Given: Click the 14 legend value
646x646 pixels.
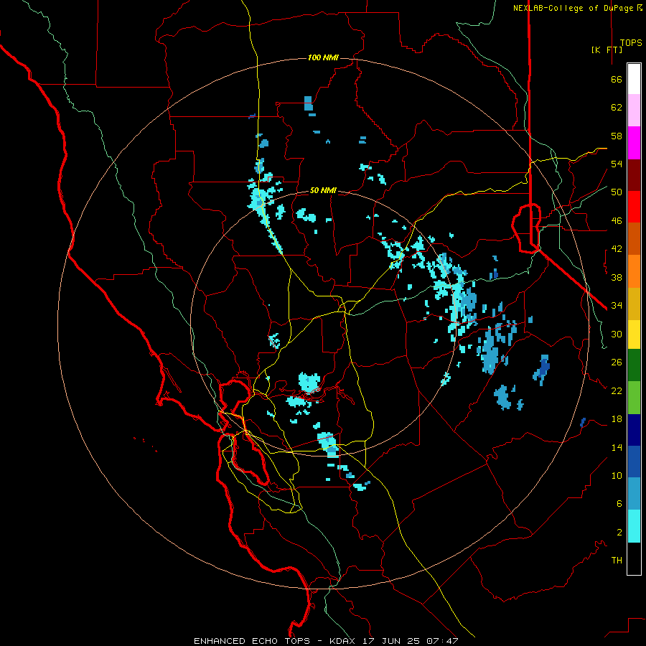Looking at the screenshot, I should point(617,447).
